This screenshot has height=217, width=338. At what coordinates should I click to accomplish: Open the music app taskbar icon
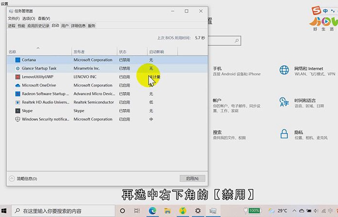tap(183, 211)
